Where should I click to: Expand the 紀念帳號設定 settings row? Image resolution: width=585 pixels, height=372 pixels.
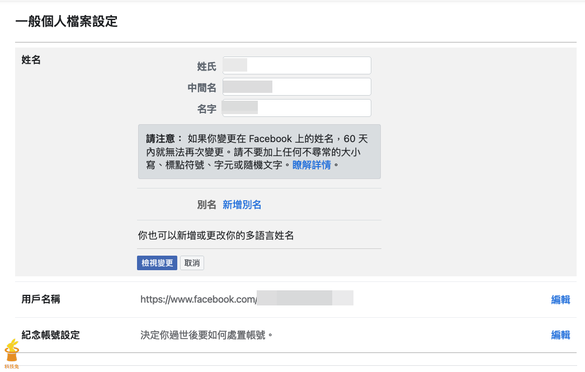(x=51, y=335)
